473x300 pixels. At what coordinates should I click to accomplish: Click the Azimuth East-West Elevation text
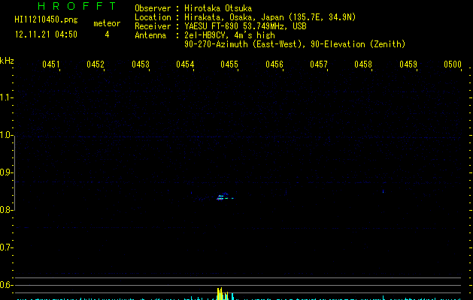[295, 44]
